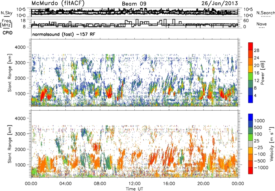Click the 'Power [dB]' colorbar title

263,73
